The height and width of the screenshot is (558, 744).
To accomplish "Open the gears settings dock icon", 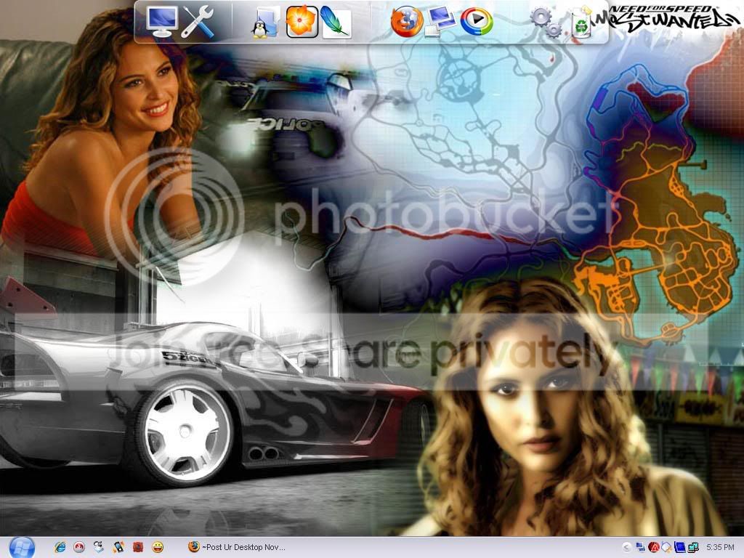I will coord(546,23).
